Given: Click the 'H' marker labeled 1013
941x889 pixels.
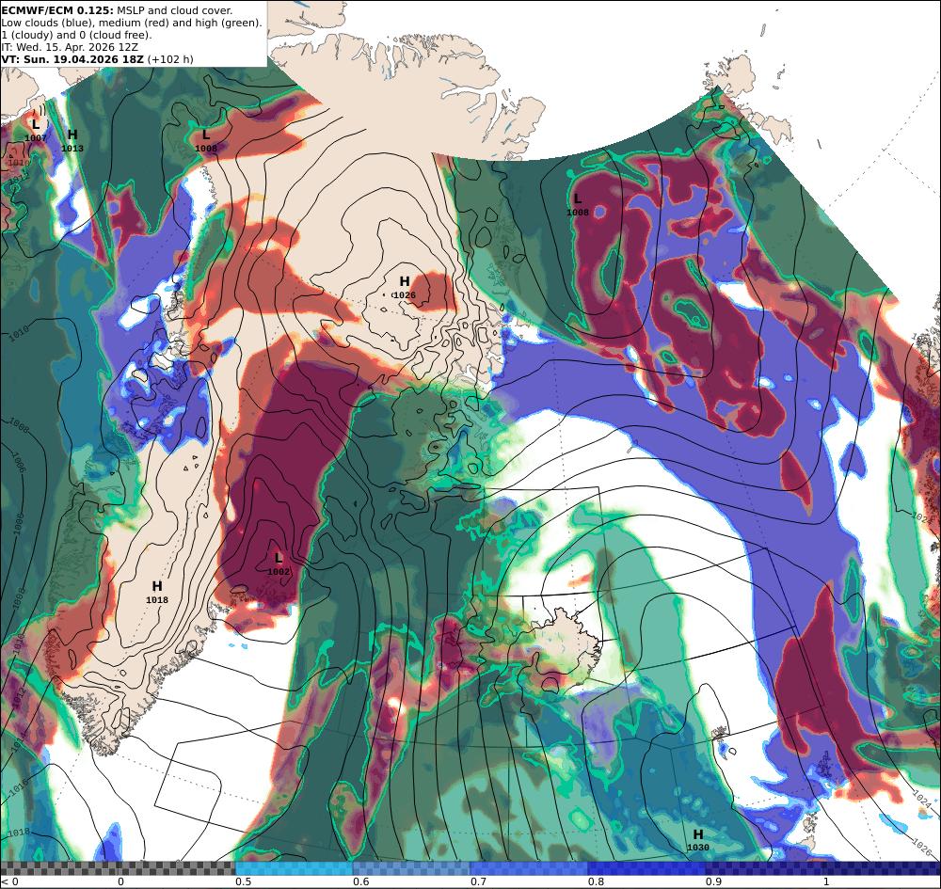Looking at the screenshot, I should coord(72,135).
